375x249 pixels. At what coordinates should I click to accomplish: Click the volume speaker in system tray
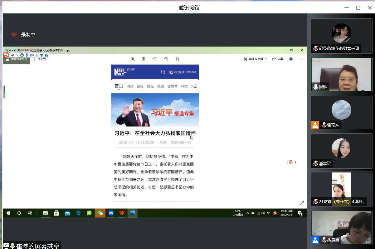tap(263, 213)
